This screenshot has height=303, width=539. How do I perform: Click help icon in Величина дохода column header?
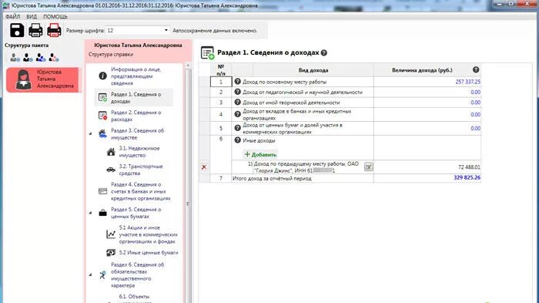click(476, 69)
